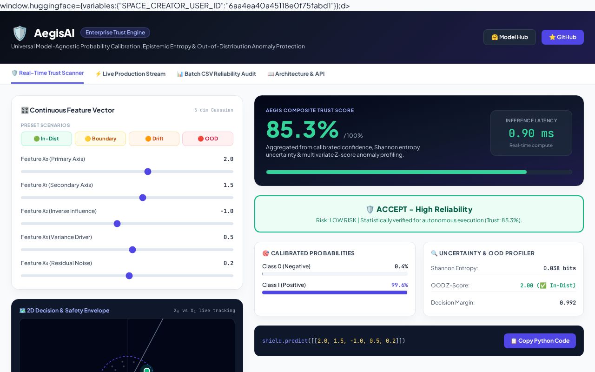The image size is (595, 372).
Task: Switch to Real-Time Trust Scanner tab
Action: (x=47, y=73)
